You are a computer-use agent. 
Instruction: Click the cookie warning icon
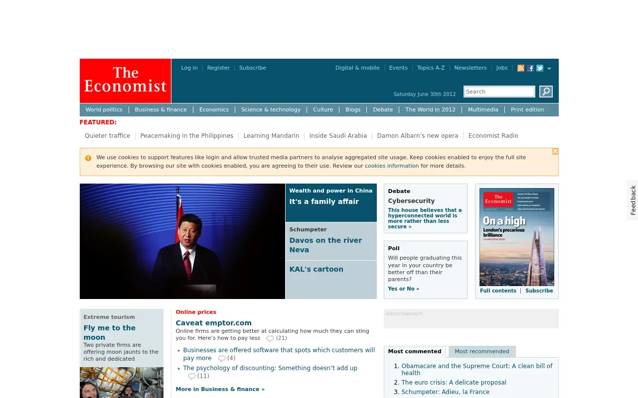coord(88,158)
